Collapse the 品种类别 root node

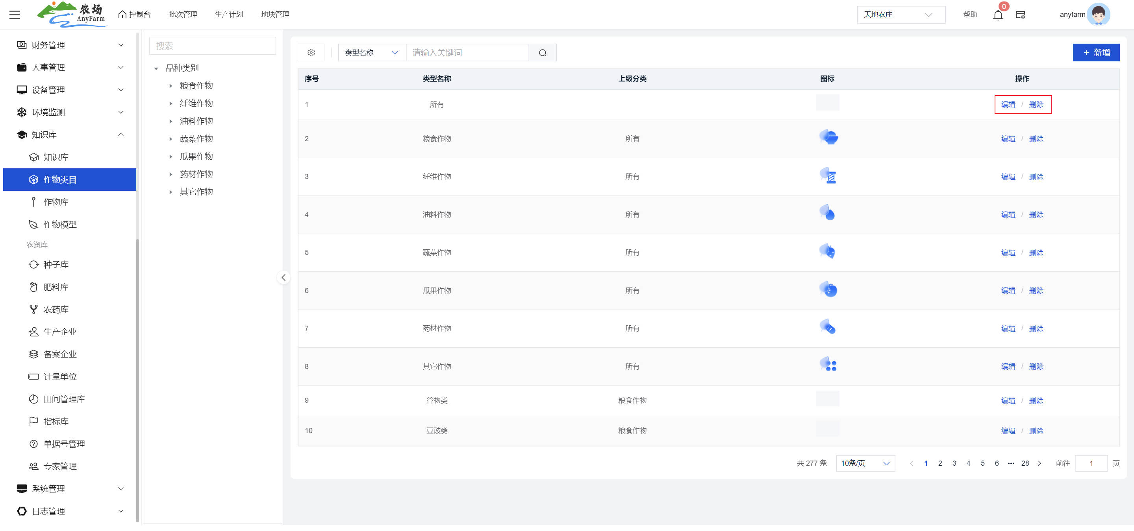[x=156, y=68]
